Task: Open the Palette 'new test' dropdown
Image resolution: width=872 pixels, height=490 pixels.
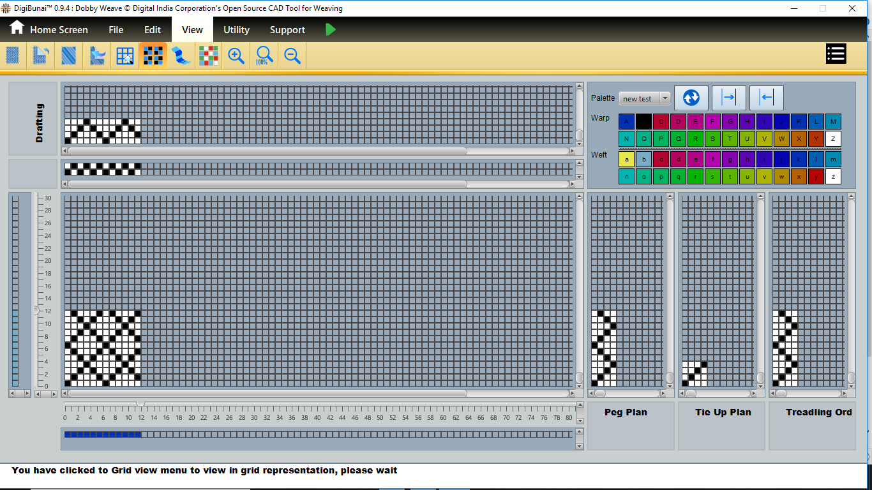Action: 644,98
